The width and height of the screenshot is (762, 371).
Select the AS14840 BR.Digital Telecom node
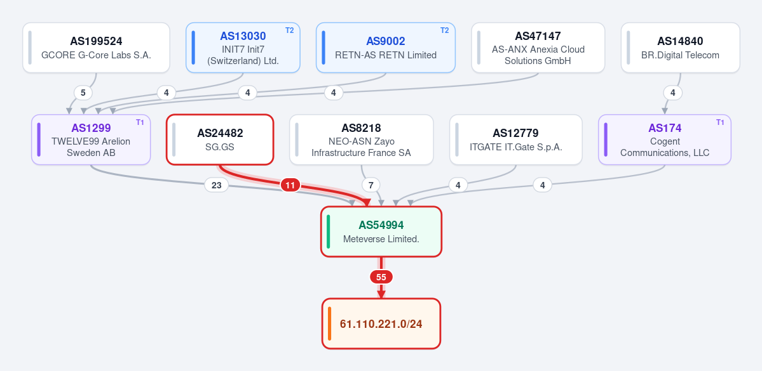coord(681,48)
